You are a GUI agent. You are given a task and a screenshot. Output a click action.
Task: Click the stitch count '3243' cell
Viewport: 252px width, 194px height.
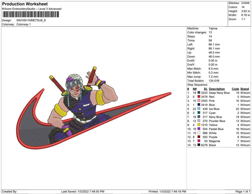click(204, 93)
